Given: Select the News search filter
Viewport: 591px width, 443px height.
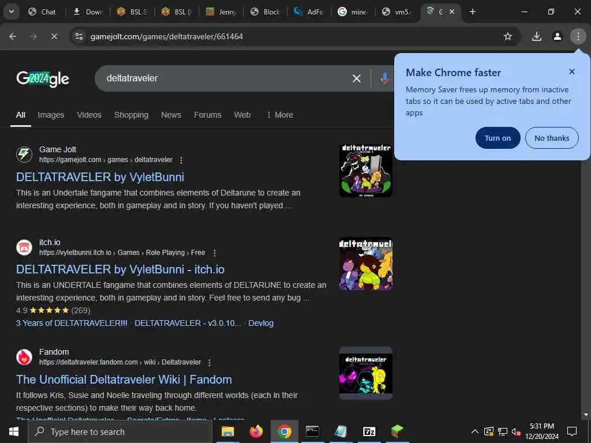Looking at the screenshot, I should pyautogui.click(x=171, y=115).
